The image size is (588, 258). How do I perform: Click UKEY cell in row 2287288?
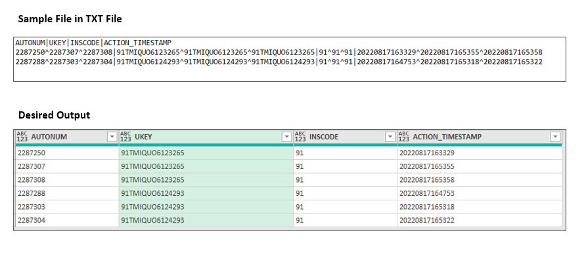point(206,193)
